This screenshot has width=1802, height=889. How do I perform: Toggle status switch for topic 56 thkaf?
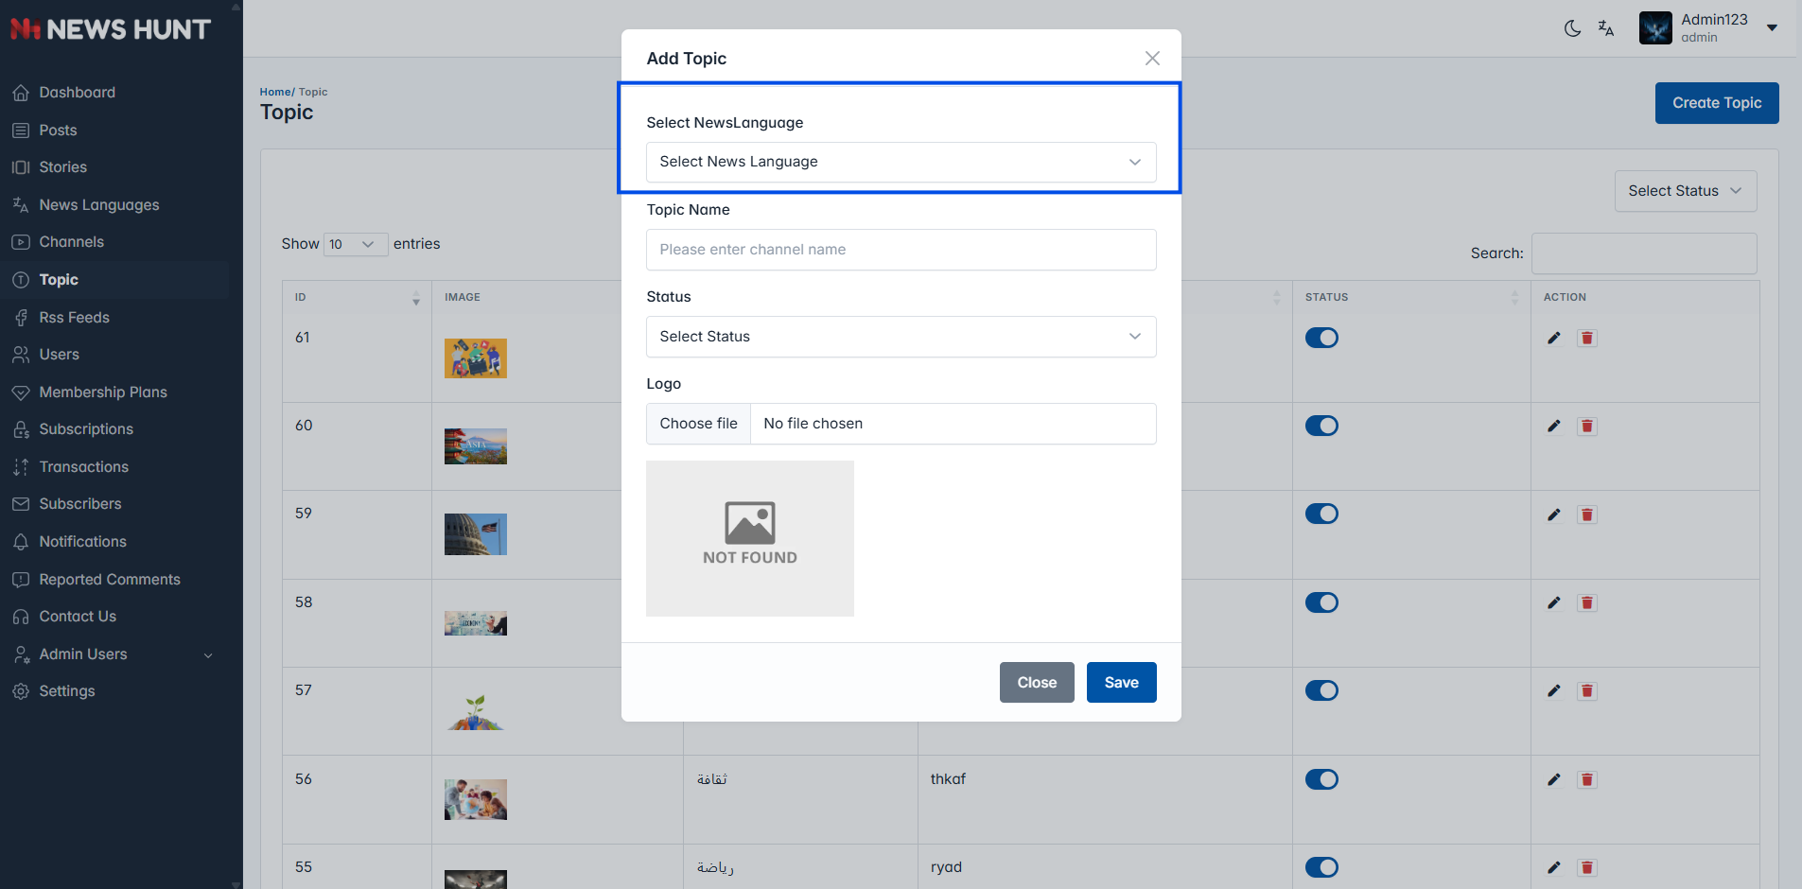tap(1321, 779)
